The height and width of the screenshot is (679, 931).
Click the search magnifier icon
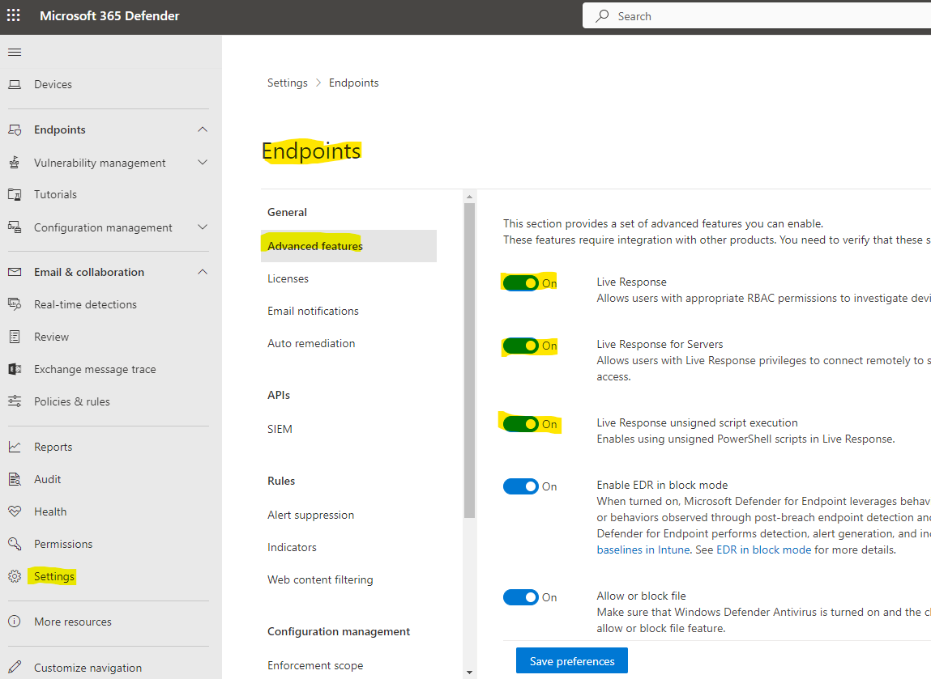[x=602, y=16]
